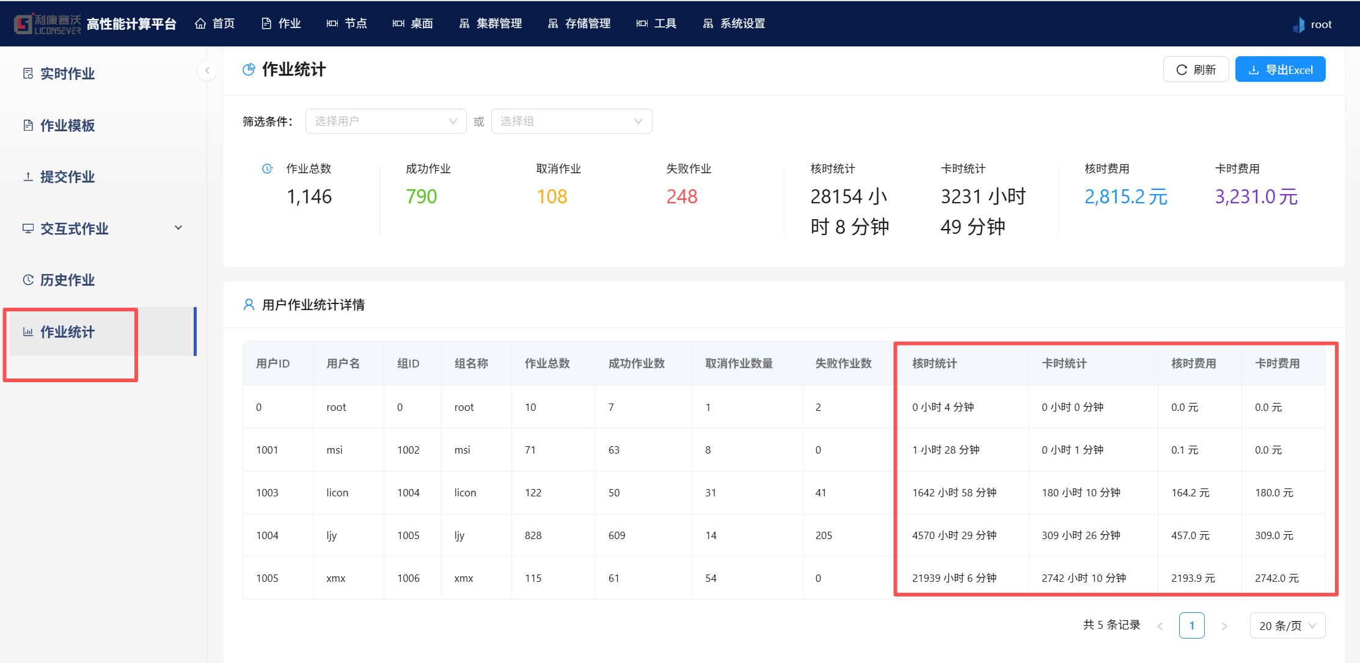Click the 提交作业 upload icon
1360x663 pixels.
point(28,177)
